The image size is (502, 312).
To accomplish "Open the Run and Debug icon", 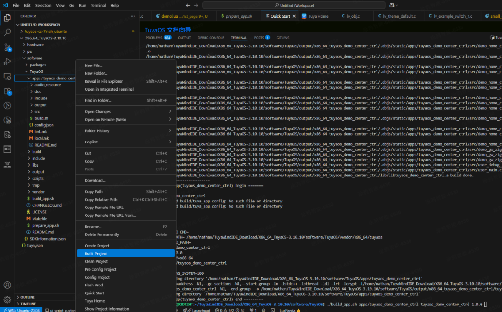I will click(x=7, y=62).
